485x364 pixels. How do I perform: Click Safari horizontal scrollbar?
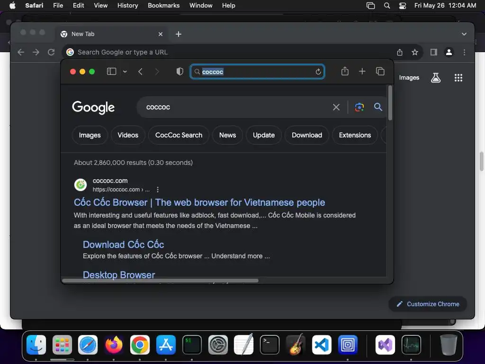160,281
